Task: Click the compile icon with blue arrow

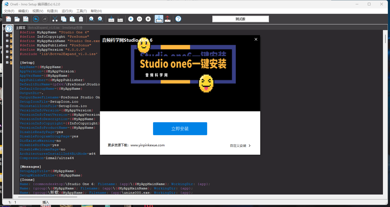Action: [x=111, y=19]
